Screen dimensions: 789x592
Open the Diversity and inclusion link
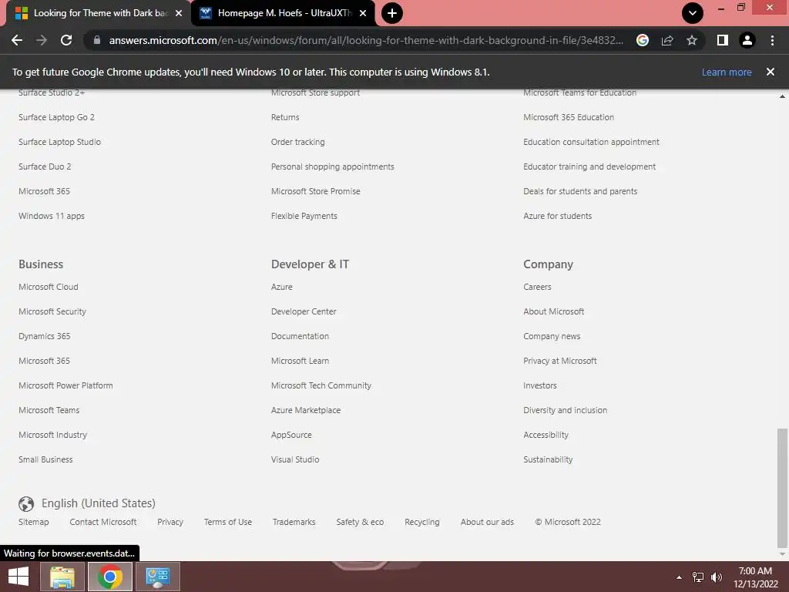(x=565, y=410)
